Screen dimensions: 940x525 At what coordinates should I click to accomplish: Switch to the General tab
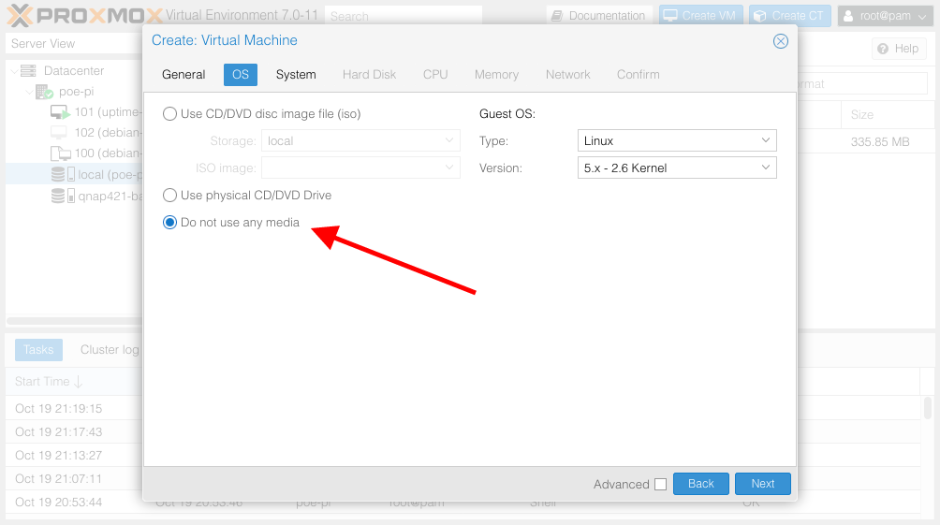pyautogui.click(x=184, y=75)
